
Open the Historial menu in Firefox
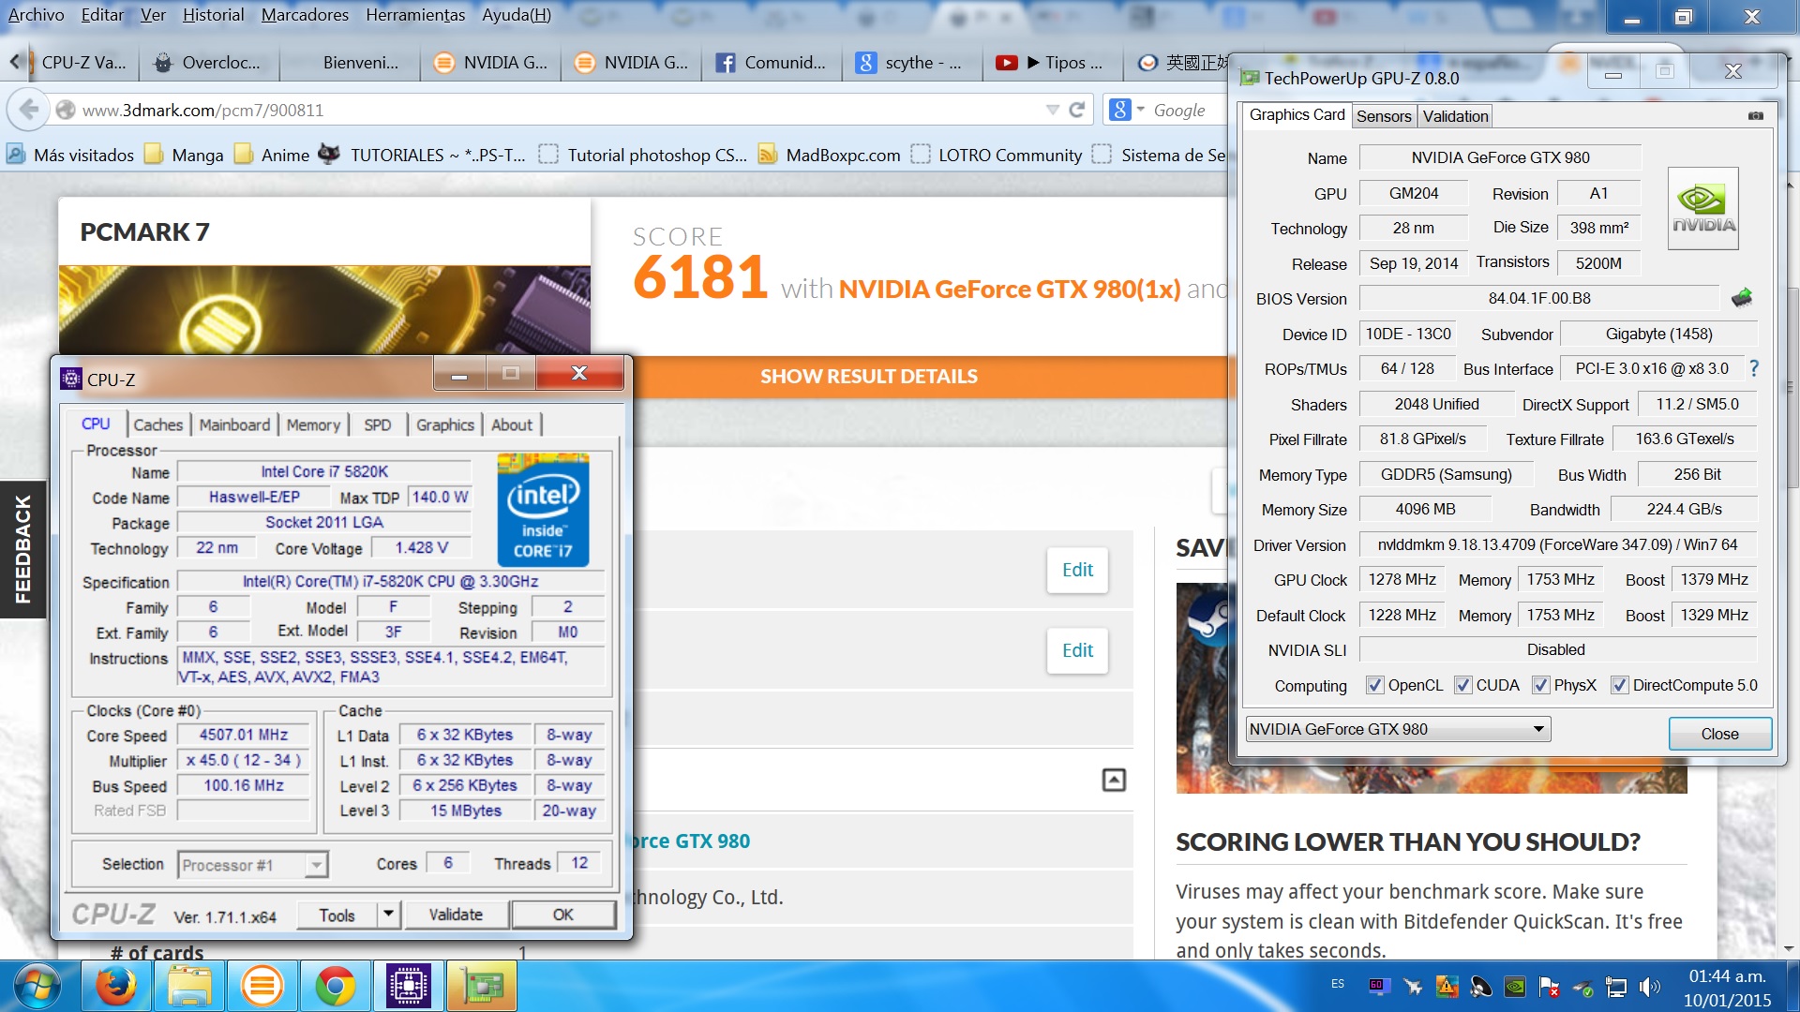[213, 15]
